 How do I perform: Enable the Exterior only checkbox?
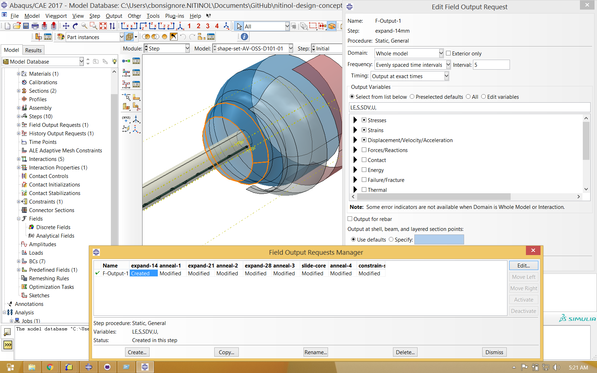coord(448,53)
